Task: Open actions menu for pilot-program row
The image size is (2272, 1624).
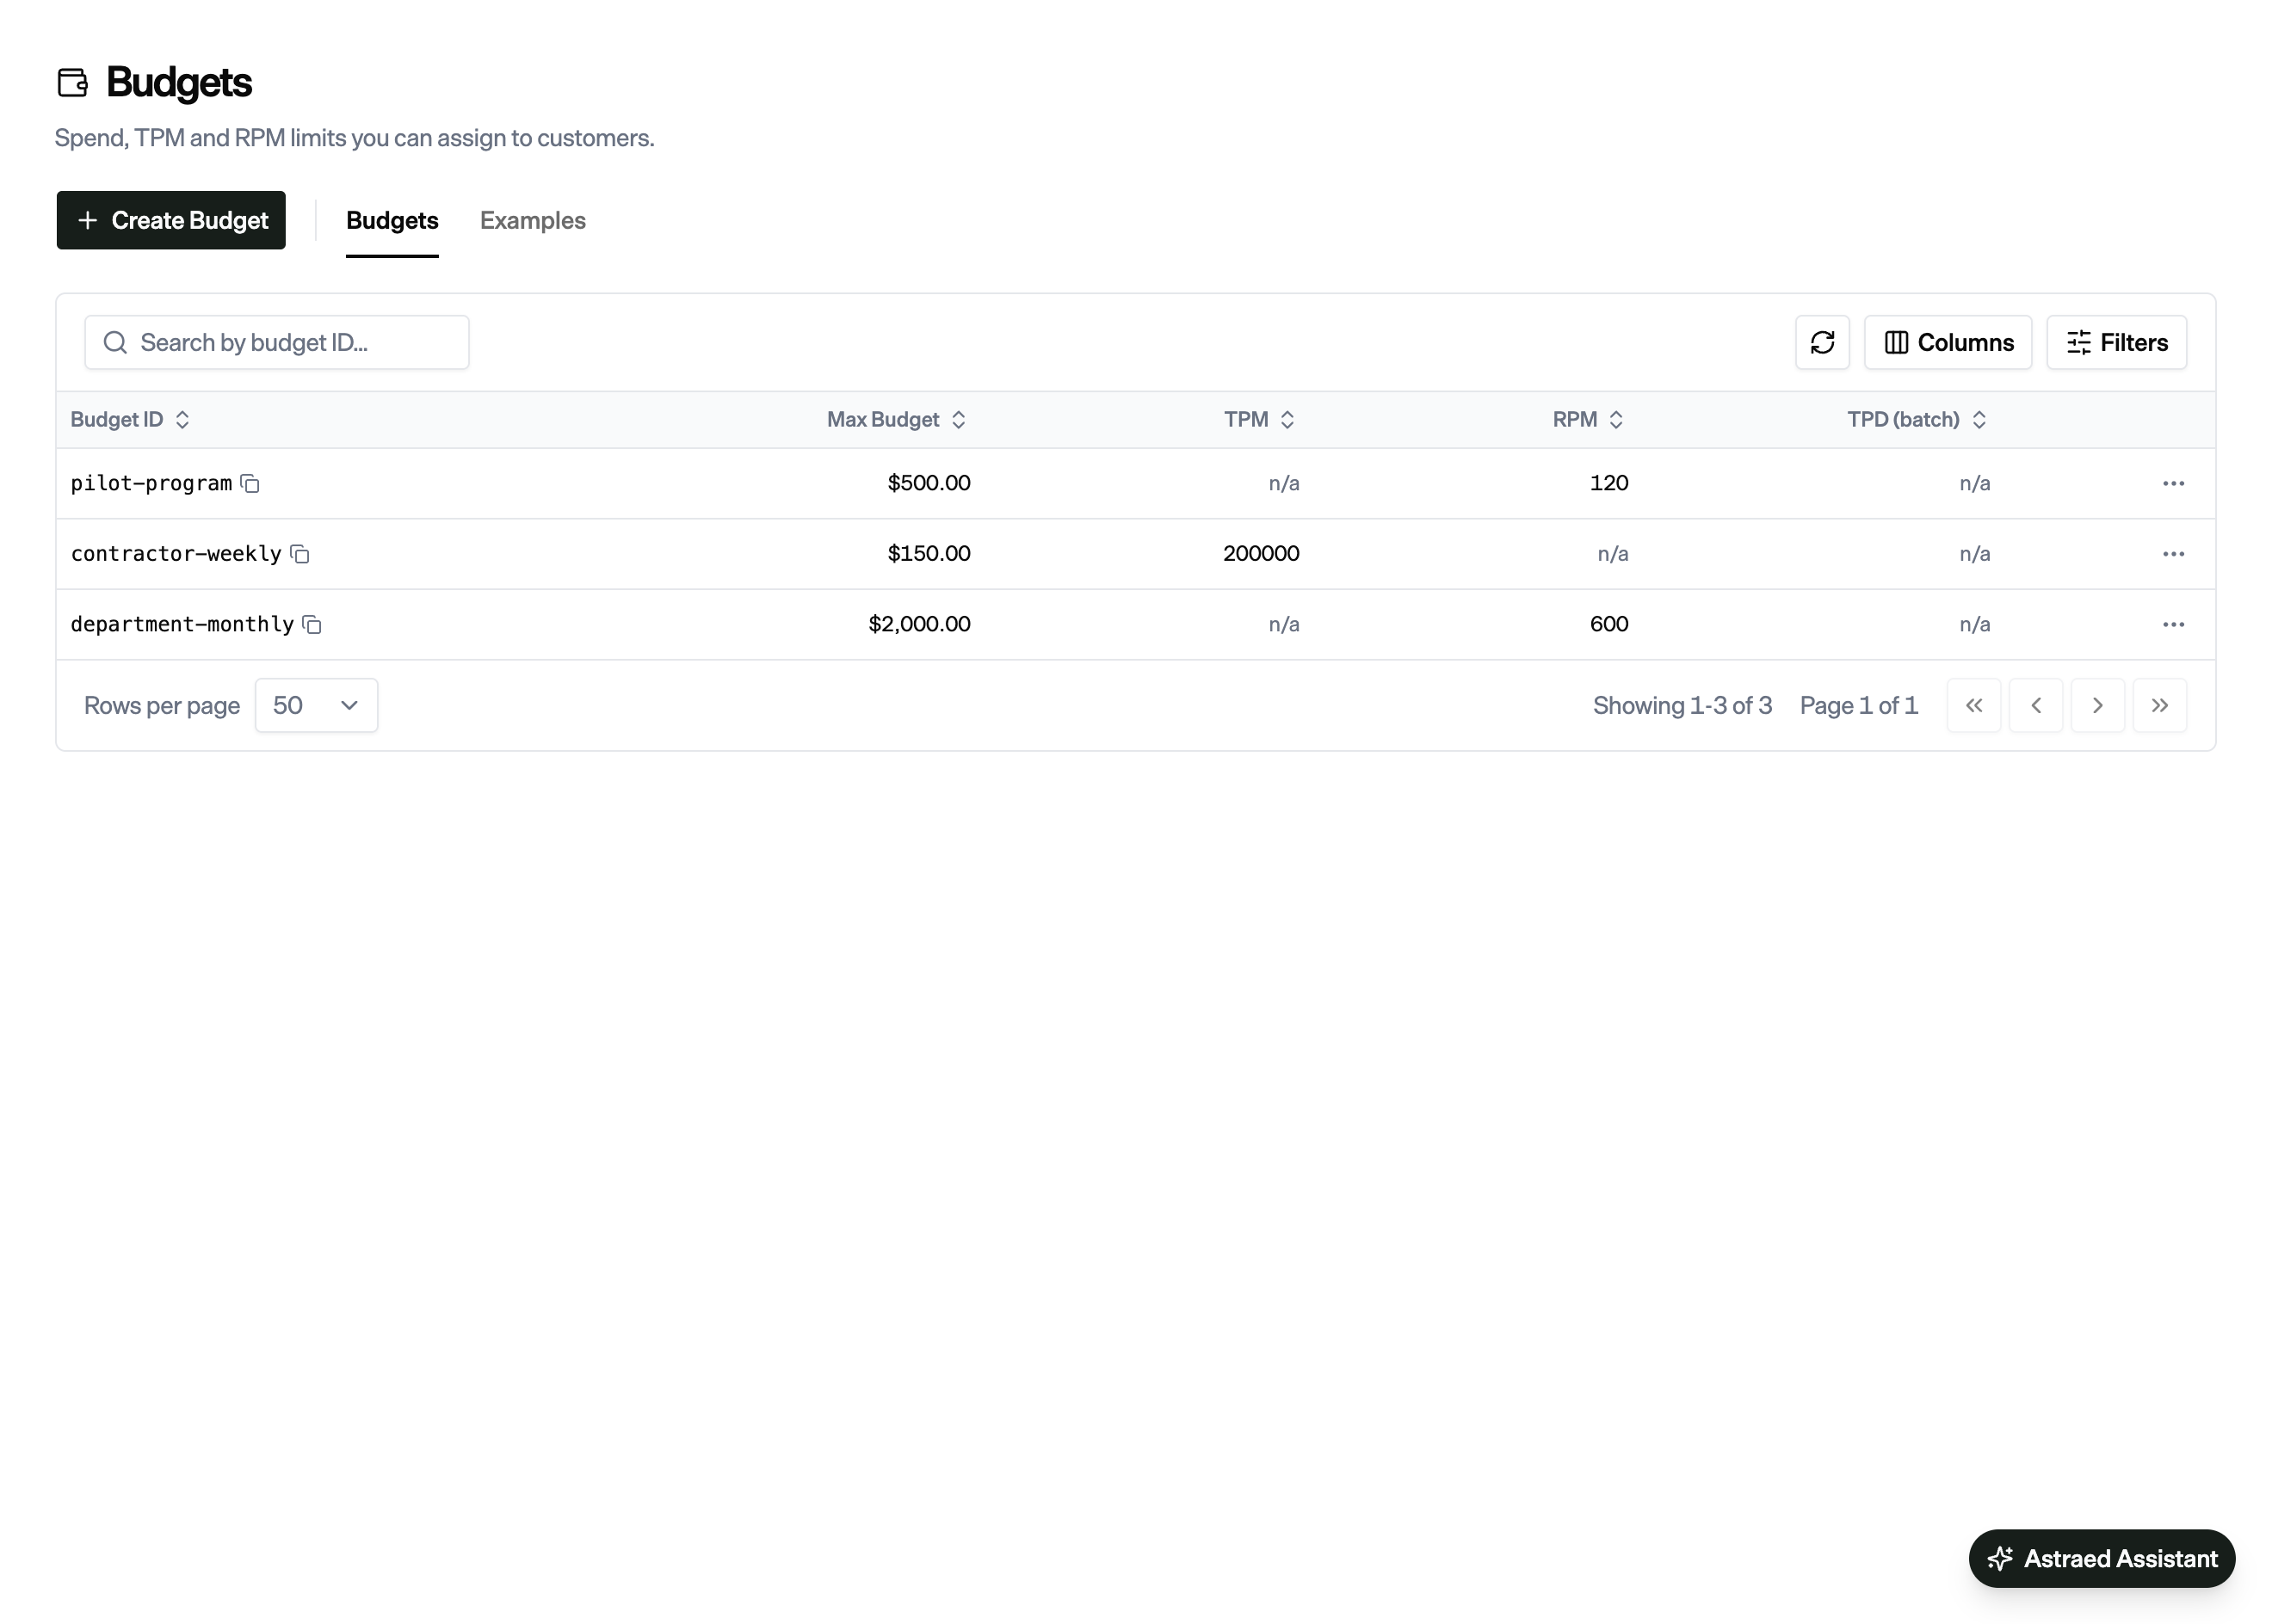Action: (x=2173, y=483)
